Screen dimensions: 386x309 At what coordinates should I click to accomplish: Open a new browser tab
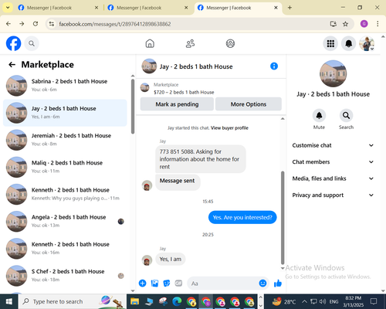click(289, 8)
